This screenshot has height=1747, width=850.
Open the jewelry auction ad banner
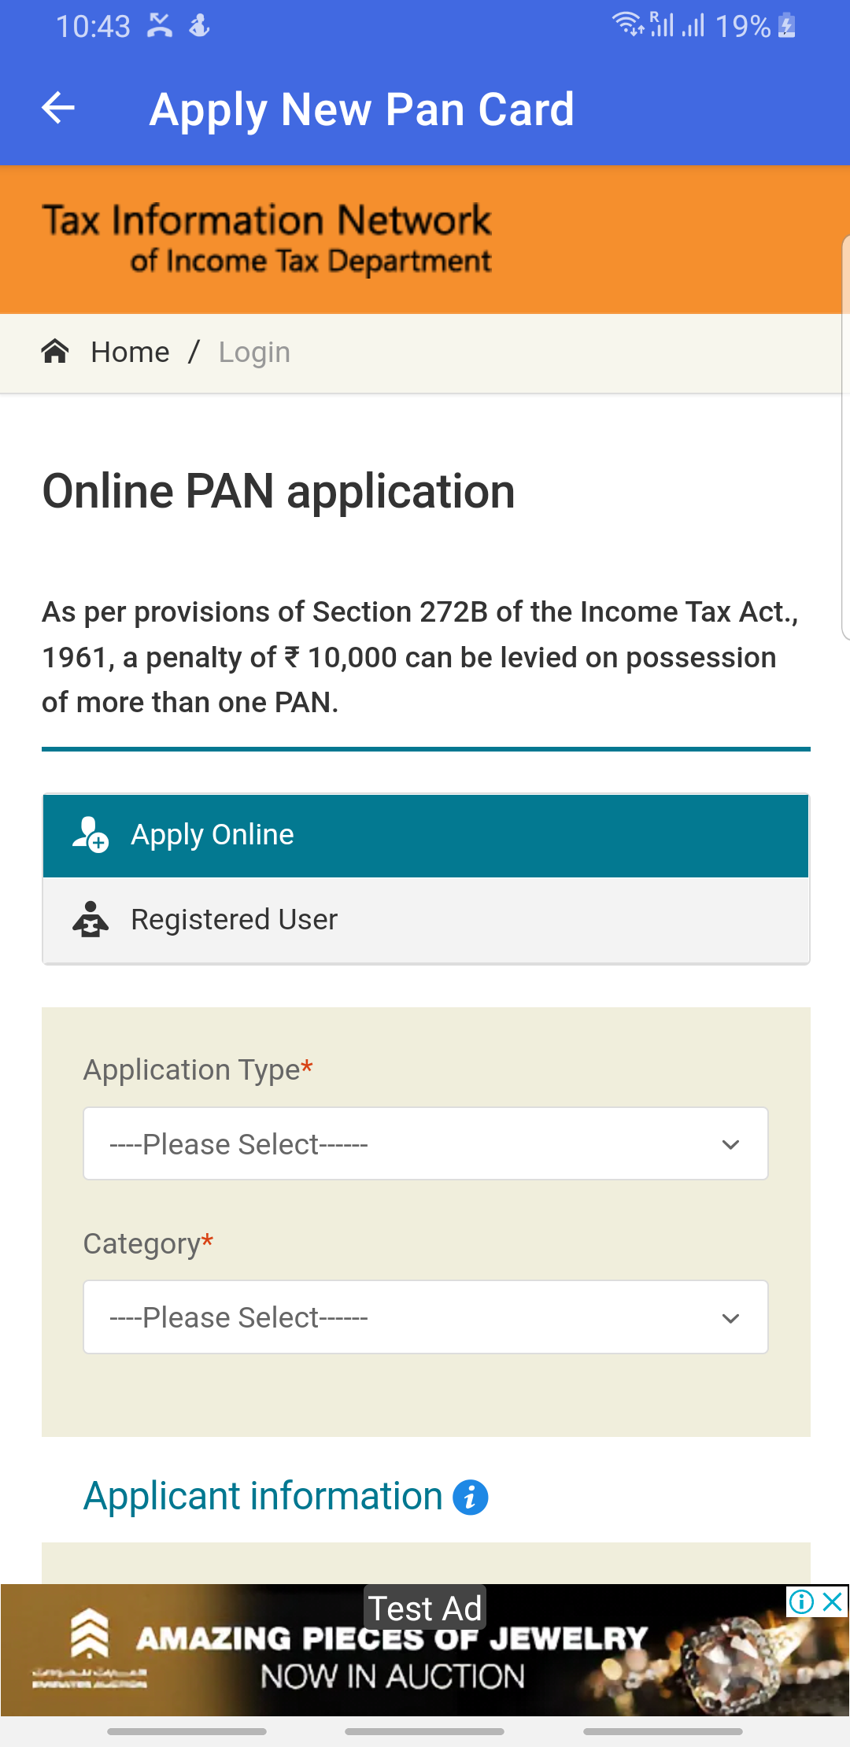pyautogui.click(x=425, y=1650)
